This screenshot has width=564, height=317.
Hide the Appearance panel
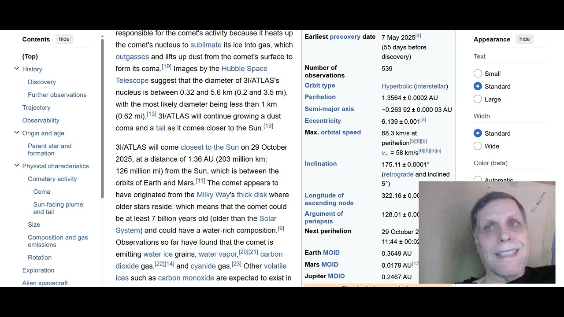point(524,39)
